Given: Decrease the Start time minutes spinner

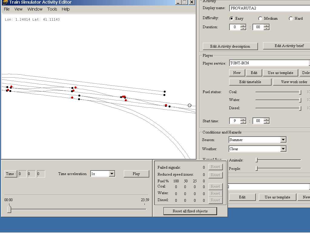Looking at the screenshot, I should [266, 122].
